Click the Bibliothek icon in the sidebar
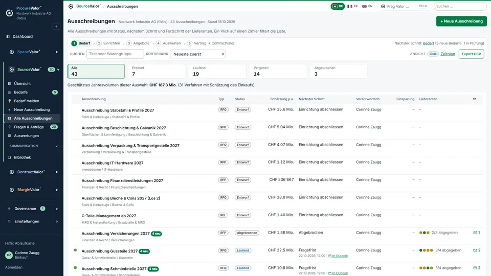491x276 pixels. tap(9, 157)
